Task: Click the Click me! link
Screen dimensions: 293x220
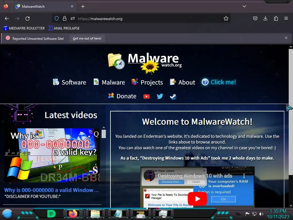Action: pos(219,82)
